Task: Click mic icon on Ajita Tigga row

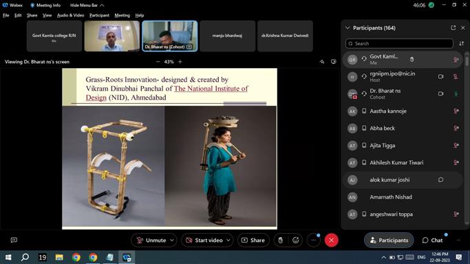Action: (x=456, y=146)
